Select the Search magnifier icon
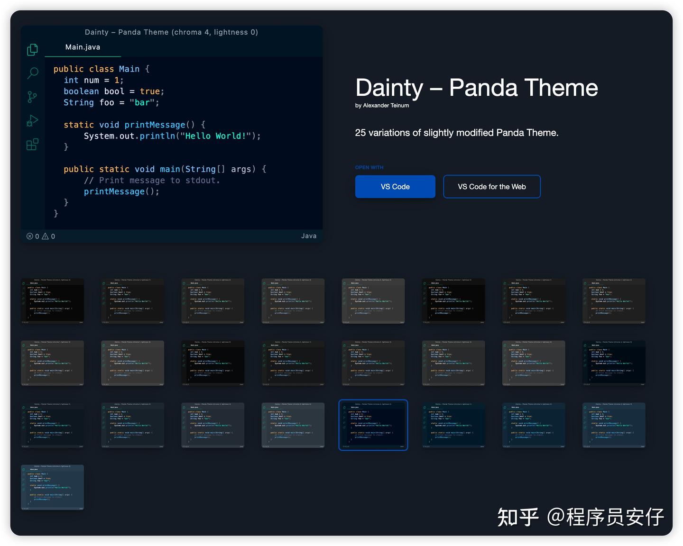Image resolution: width=683 pixels, height=546 pixels. (32, 73)
